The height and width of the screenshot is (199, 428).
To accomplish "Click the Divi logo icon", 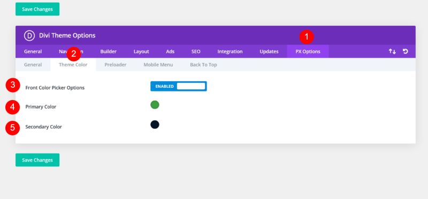I will [29, 35].
